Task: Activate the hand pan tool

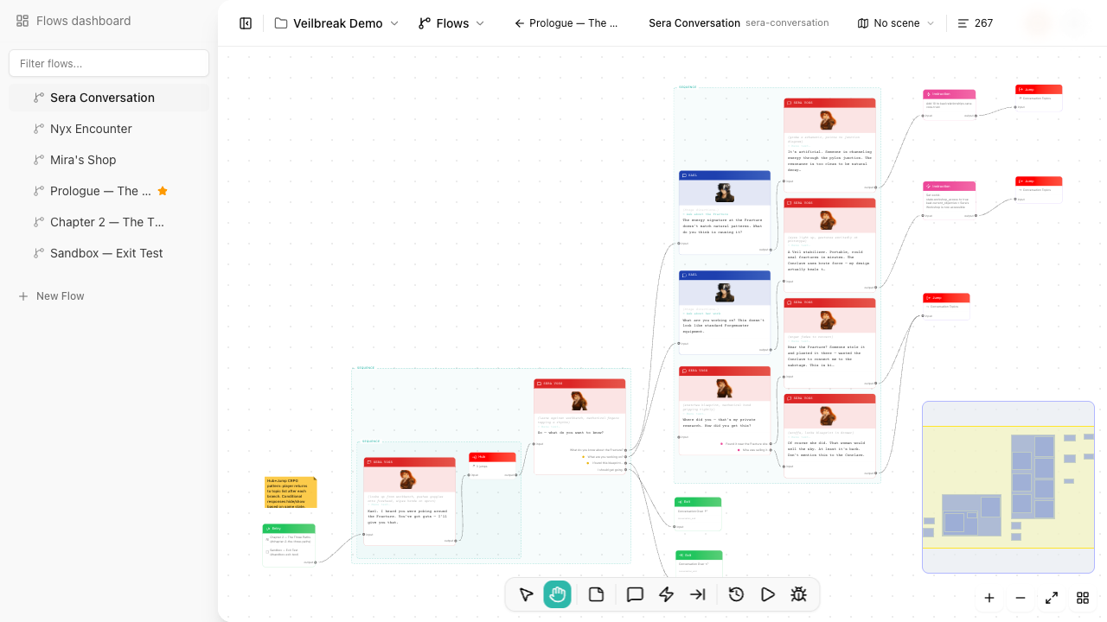Action: [x=557, y=594]
